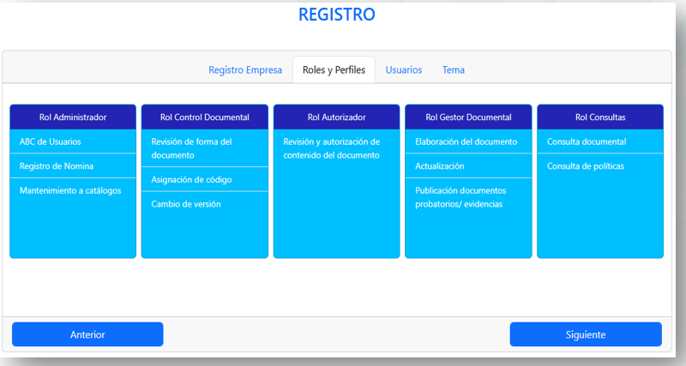
Task: Switch to the Usuarios tab
Action: [x=403, y=69]
